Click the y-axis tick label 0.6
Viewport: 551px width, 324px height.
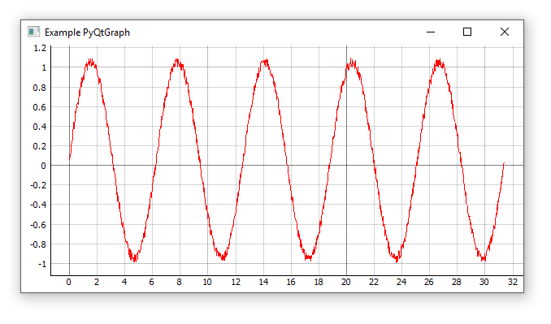click(x=40, y=107)
